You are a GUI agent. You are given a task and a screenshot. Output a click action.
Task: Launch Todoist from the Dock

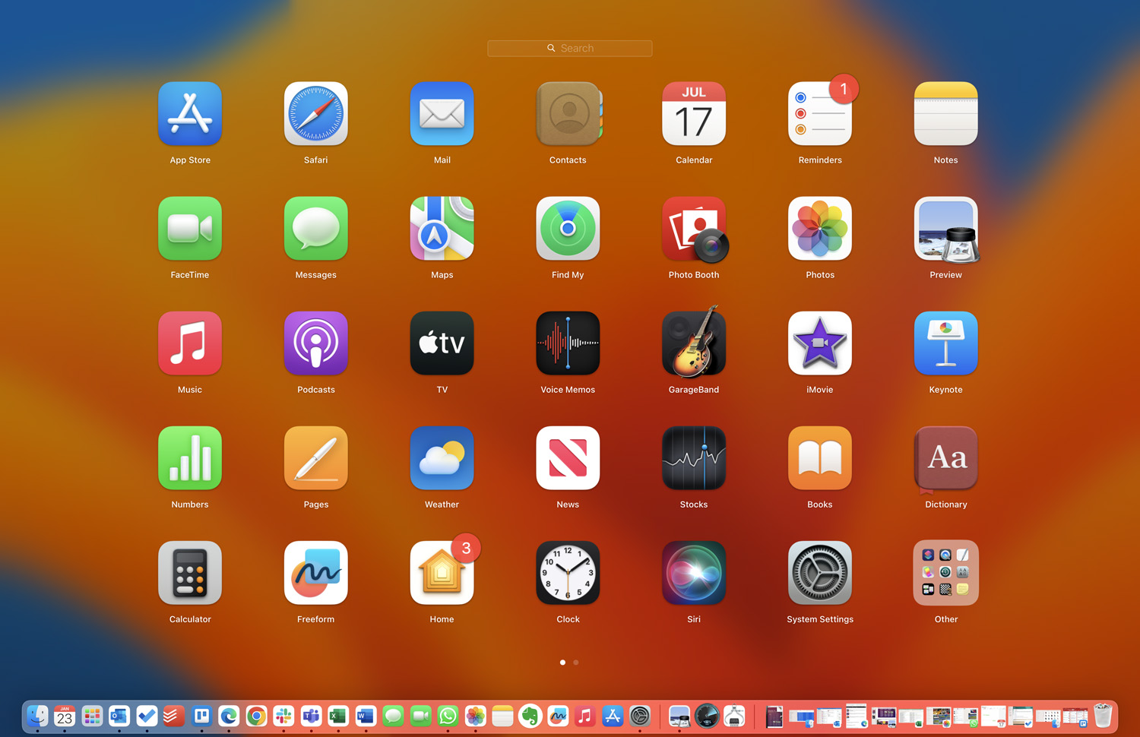pyautogui.click(x=174, y=716)
